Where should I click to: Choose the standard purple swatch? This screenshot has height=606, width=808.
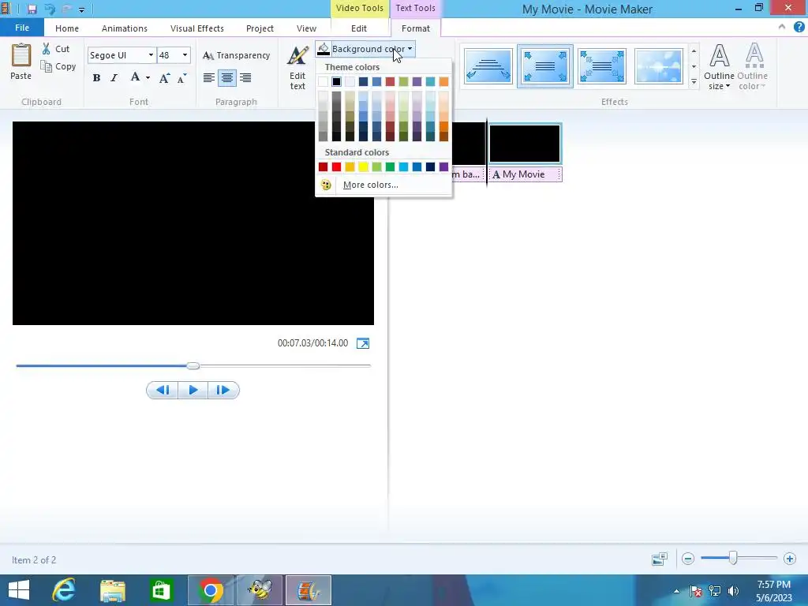pos(443,166)
